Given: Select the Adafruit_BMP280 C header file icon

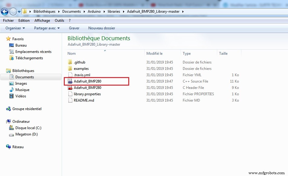Looking at the screenshot, I should (x=70, y=88).
